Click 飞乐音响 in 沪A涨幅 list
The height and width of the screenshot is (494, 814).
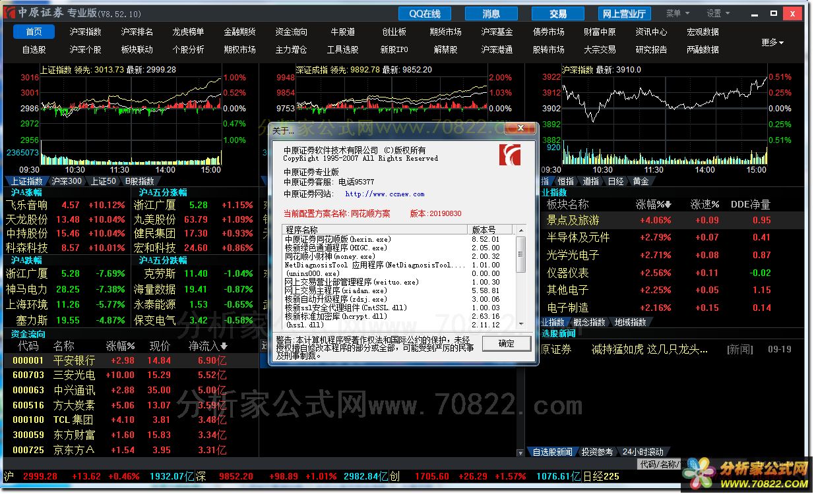pos(27,205)
